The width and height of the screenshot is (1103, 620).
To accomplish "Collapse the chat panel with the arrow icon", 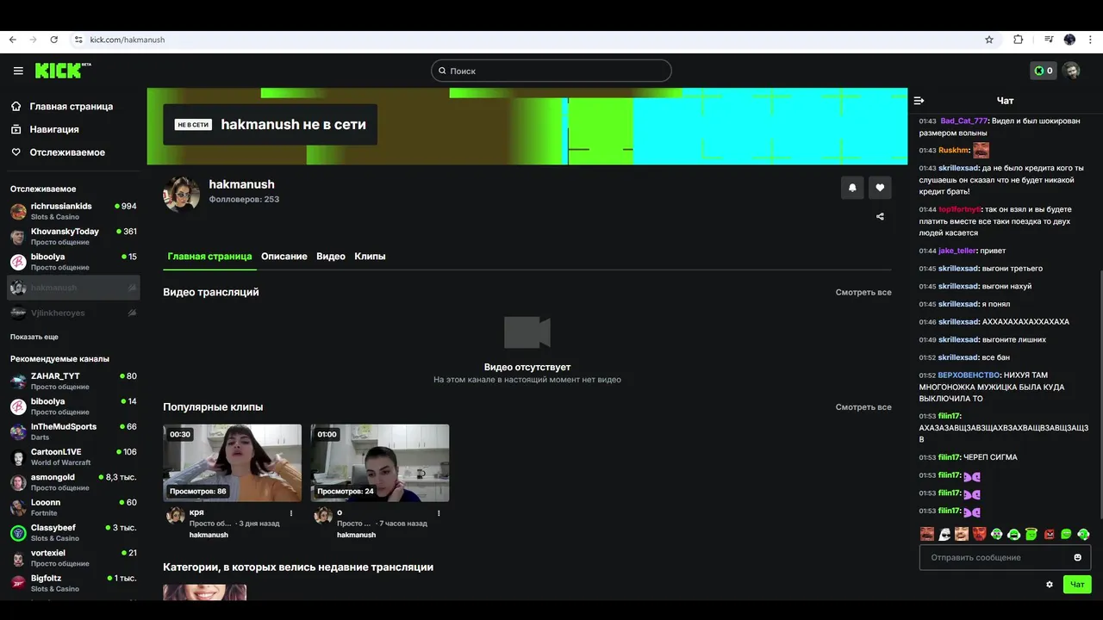I will click(x=919, y=101).
